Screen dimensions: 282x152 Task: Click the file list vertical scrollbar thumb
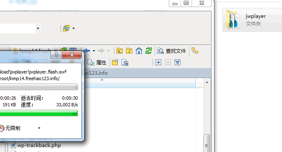(207, 143)
